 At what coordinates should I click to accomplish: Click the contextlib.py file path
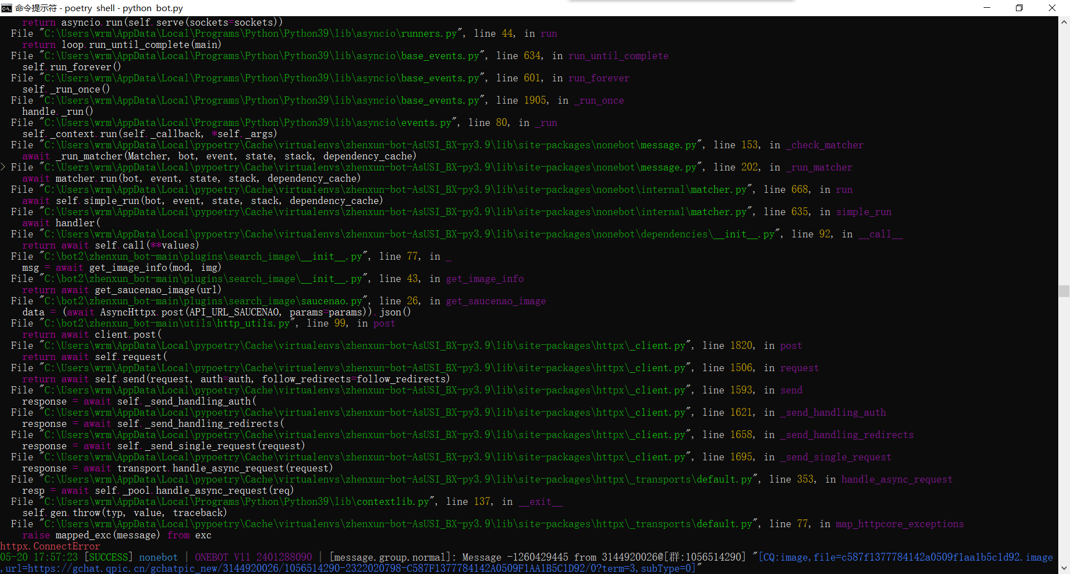(x=237, y=502)
